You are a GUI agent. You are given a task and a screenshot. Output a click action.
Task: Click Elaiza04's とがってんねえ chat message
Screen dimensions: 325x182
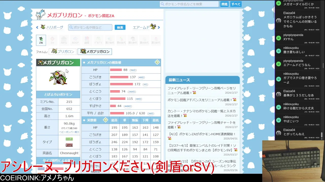click(294, 134)
